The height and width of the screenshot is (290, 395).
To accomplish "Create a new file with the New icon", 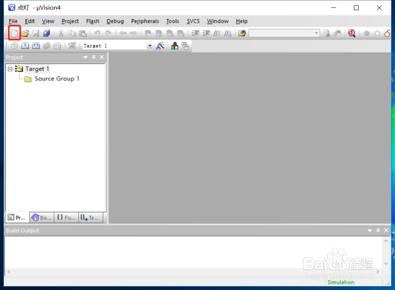I will pyautogui.click(x=14, y=33).
